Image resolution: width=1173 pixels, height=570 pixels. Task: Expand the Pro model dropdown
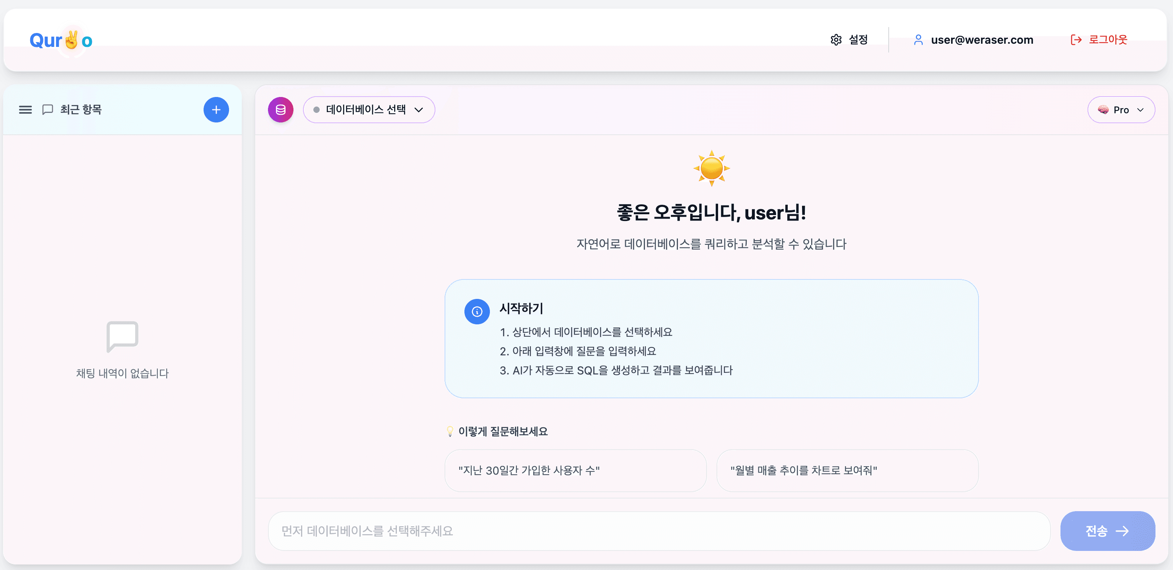click(1121, 110)
